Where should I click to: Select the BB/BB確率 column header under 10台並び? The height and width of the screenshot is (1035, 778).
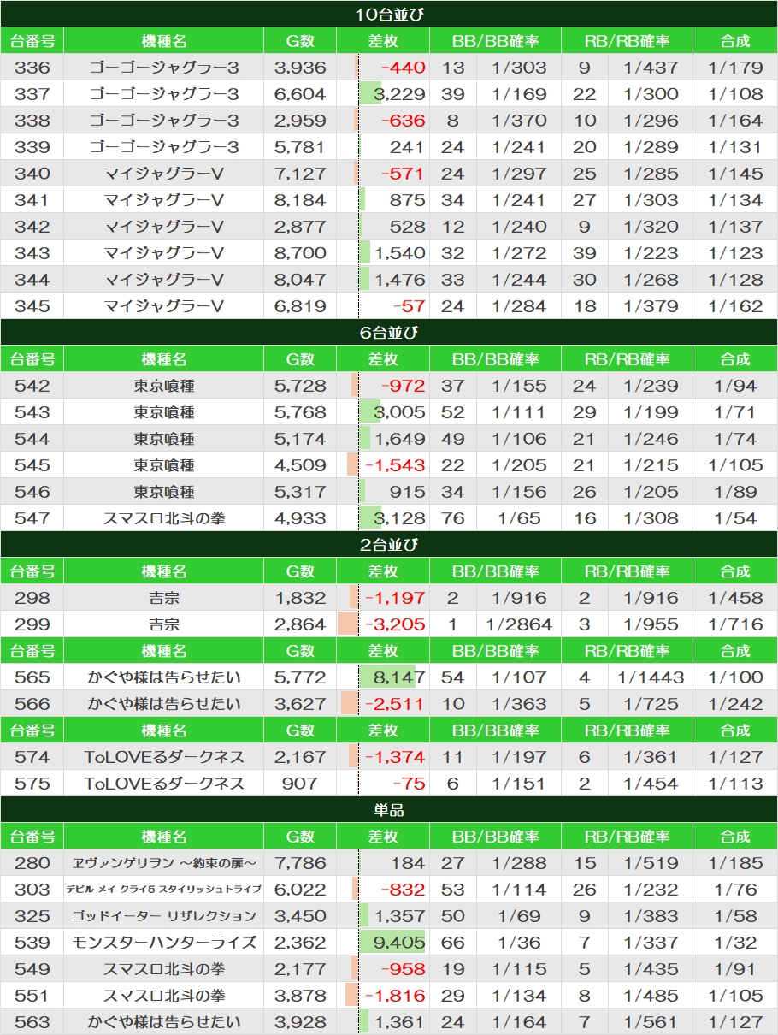(495, 41)
